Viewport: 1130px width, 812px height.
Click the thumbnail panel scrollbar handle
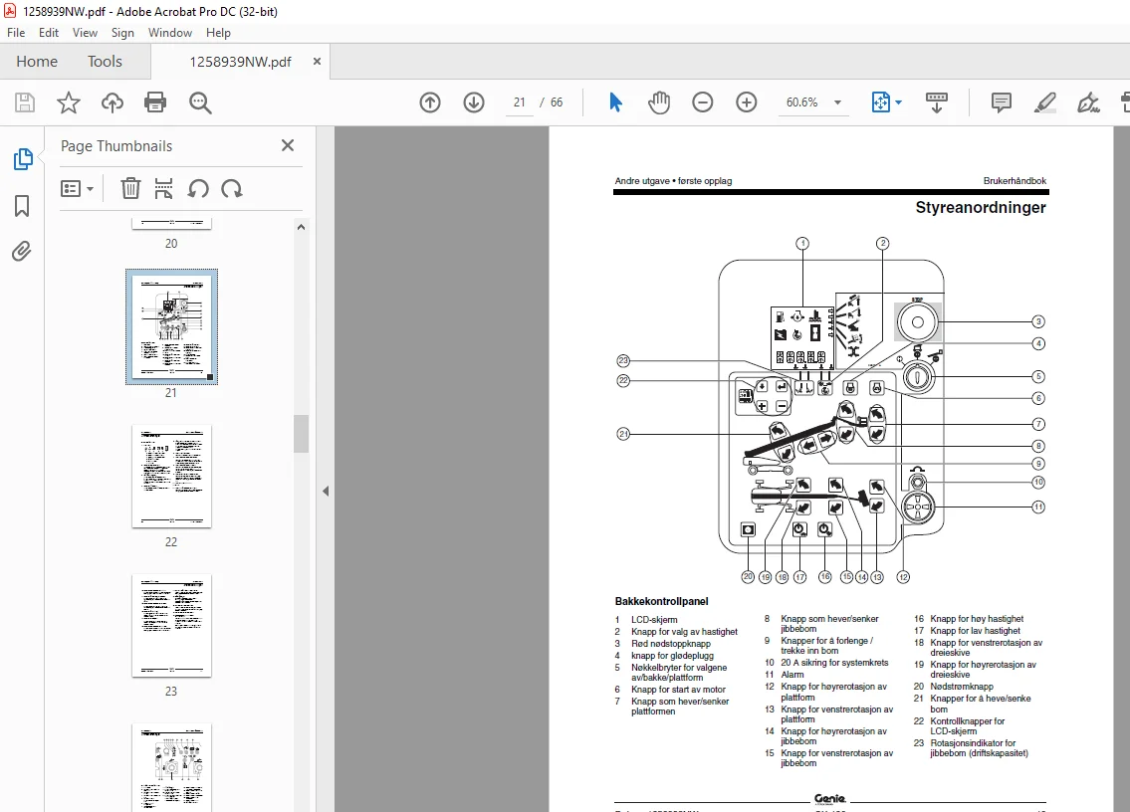click(302, 434)
